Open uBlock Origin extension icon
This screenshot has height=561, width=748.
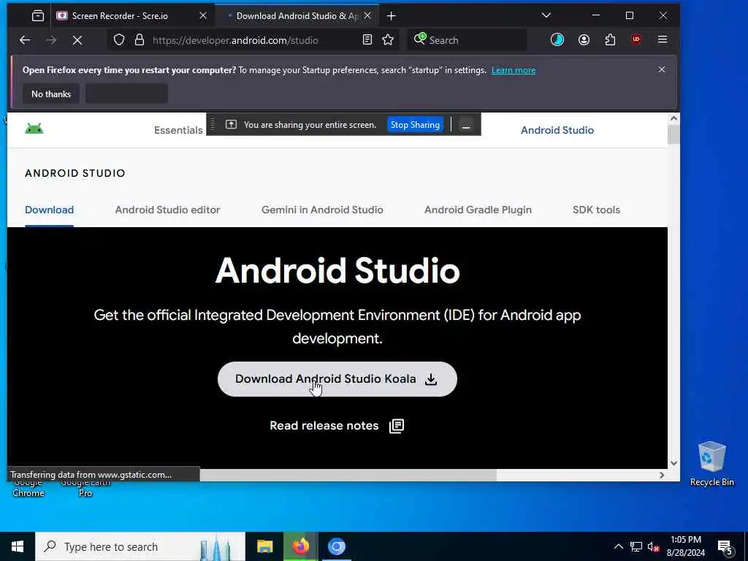(636, 40)
